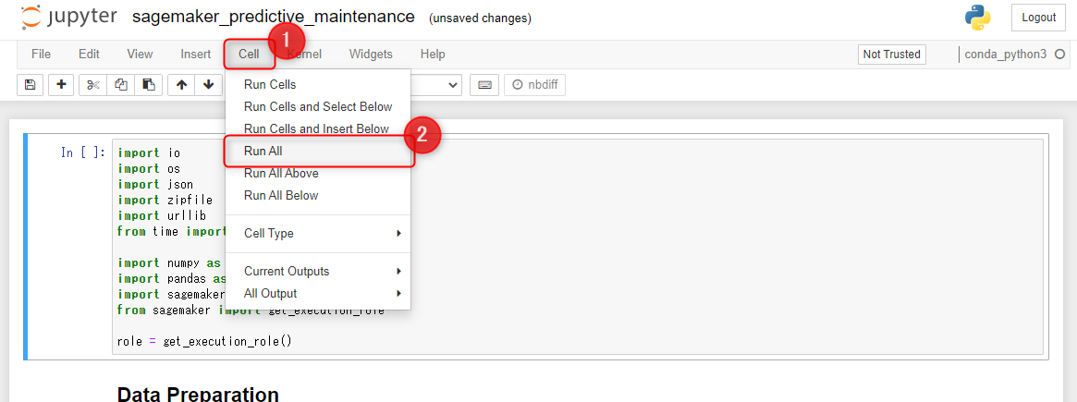Open cell type dropdown in toolbar
1077x402 pixels.
pyautogui.click(x=436, y=85)
